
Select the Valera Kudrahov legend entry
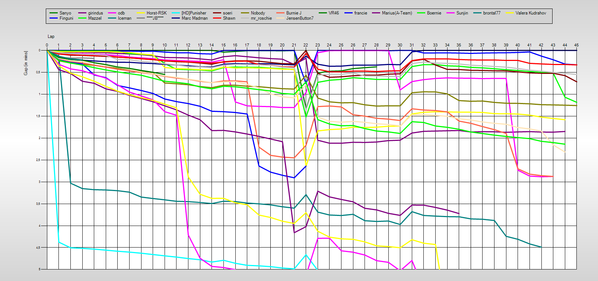[531, 13]
